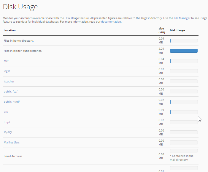Click the usage bar in the tmp/ row
Viewport: 208px width, 172px height.
184,122
